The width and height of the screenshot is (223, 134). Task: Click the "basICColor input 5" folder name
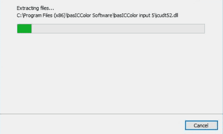pyautogui.click(x=134, y=16)
